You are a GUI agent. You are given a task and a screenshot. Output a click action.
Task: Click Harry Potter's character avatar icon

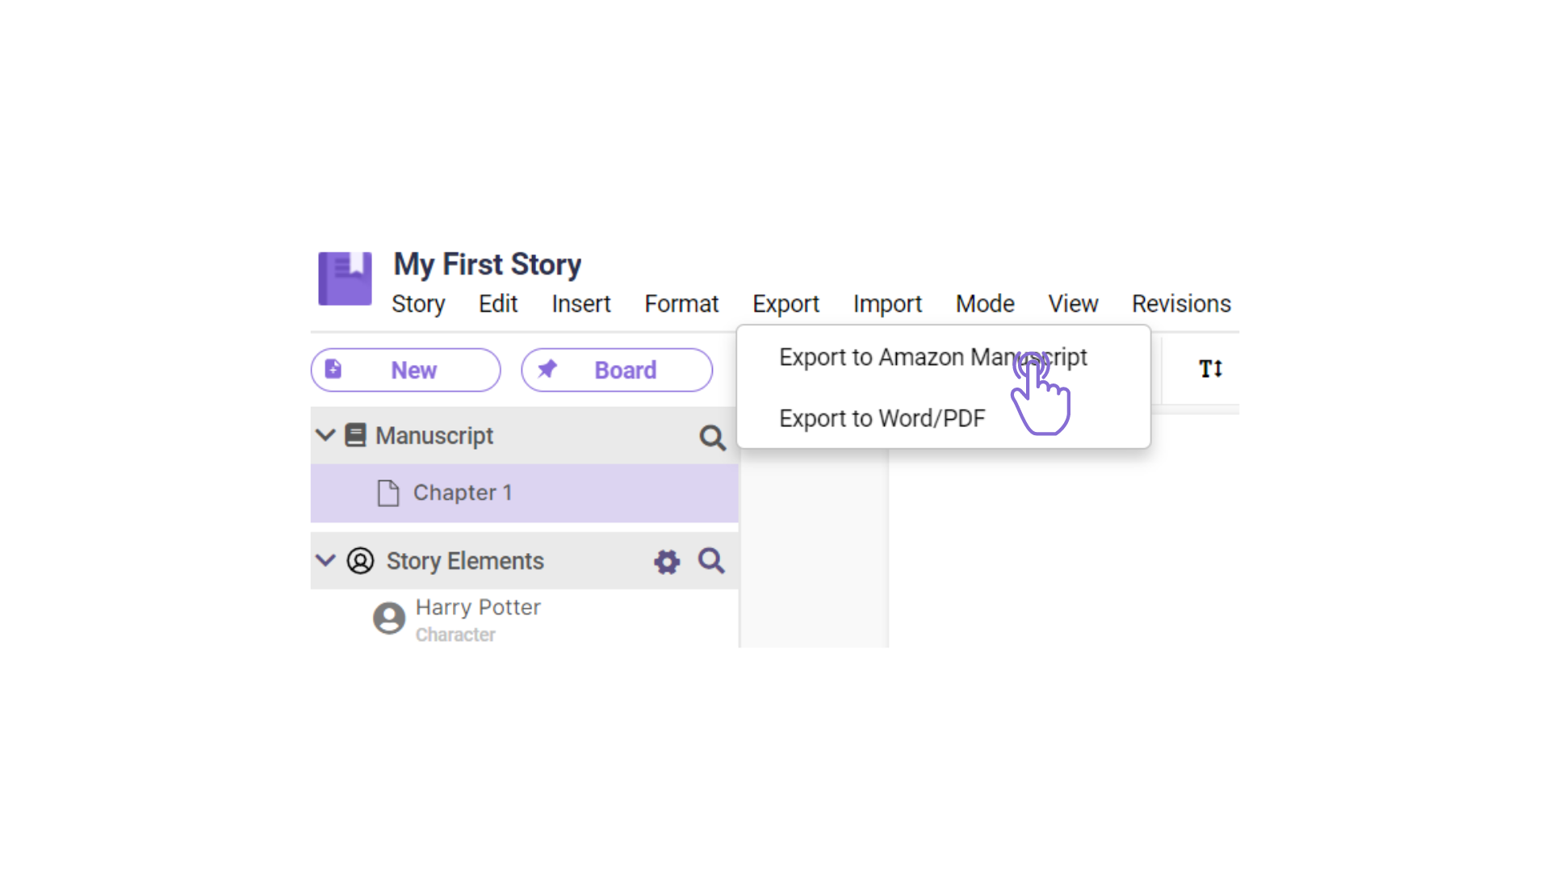pyautogui.click(x=389, y=618)
